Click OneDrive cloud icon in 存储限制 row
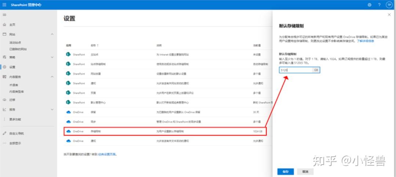The width and height of the screenshot is (396, 177). (68, 131)
